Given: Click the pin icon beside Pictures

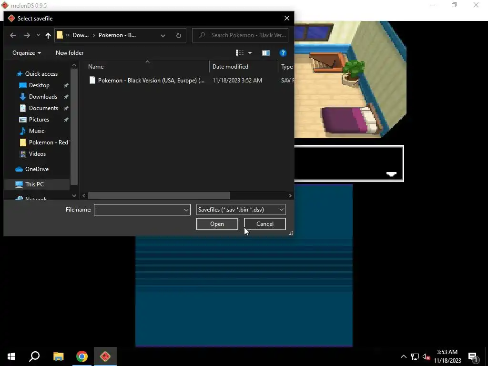Looking at the screenshot, I should pos(66,120).
